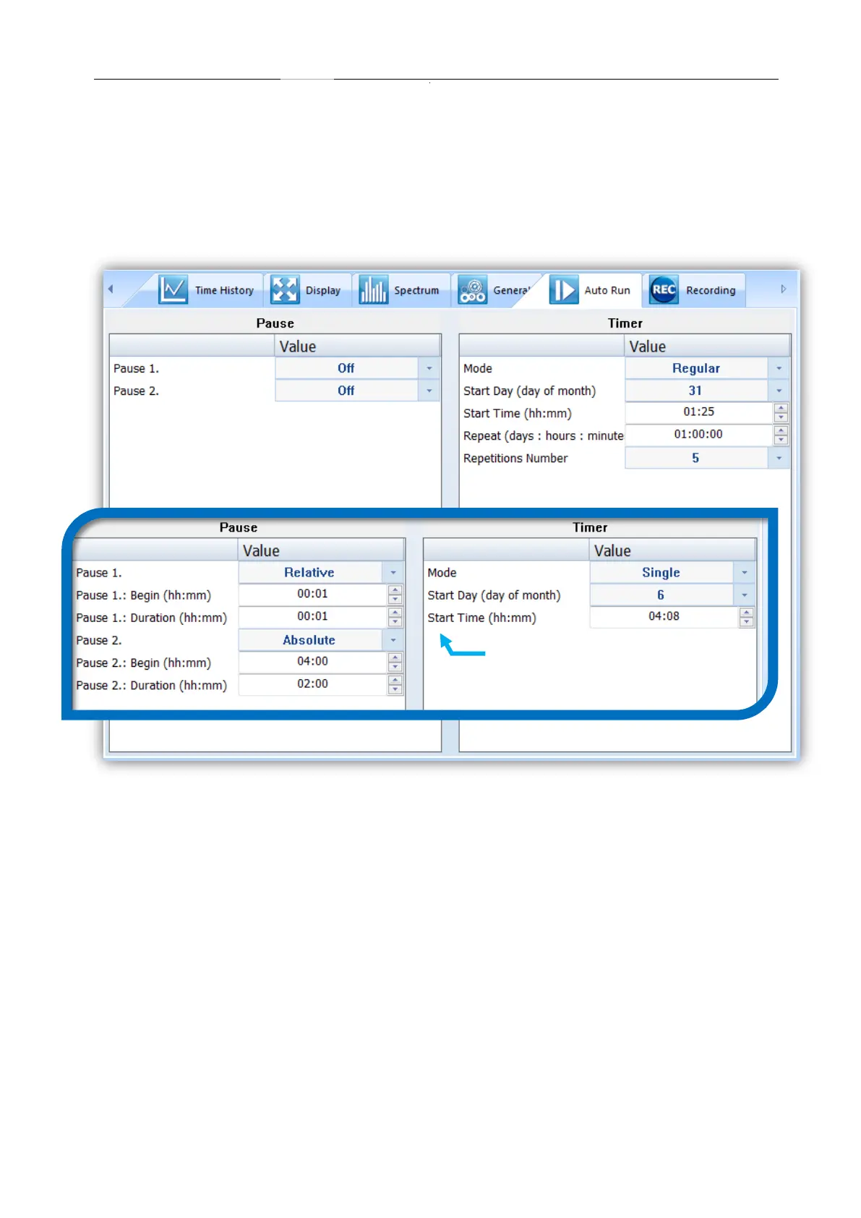Viewport: 861px width, 1218px height.
Task: Open Start Day 6 dropdown
Action: [x=745, y=595]
